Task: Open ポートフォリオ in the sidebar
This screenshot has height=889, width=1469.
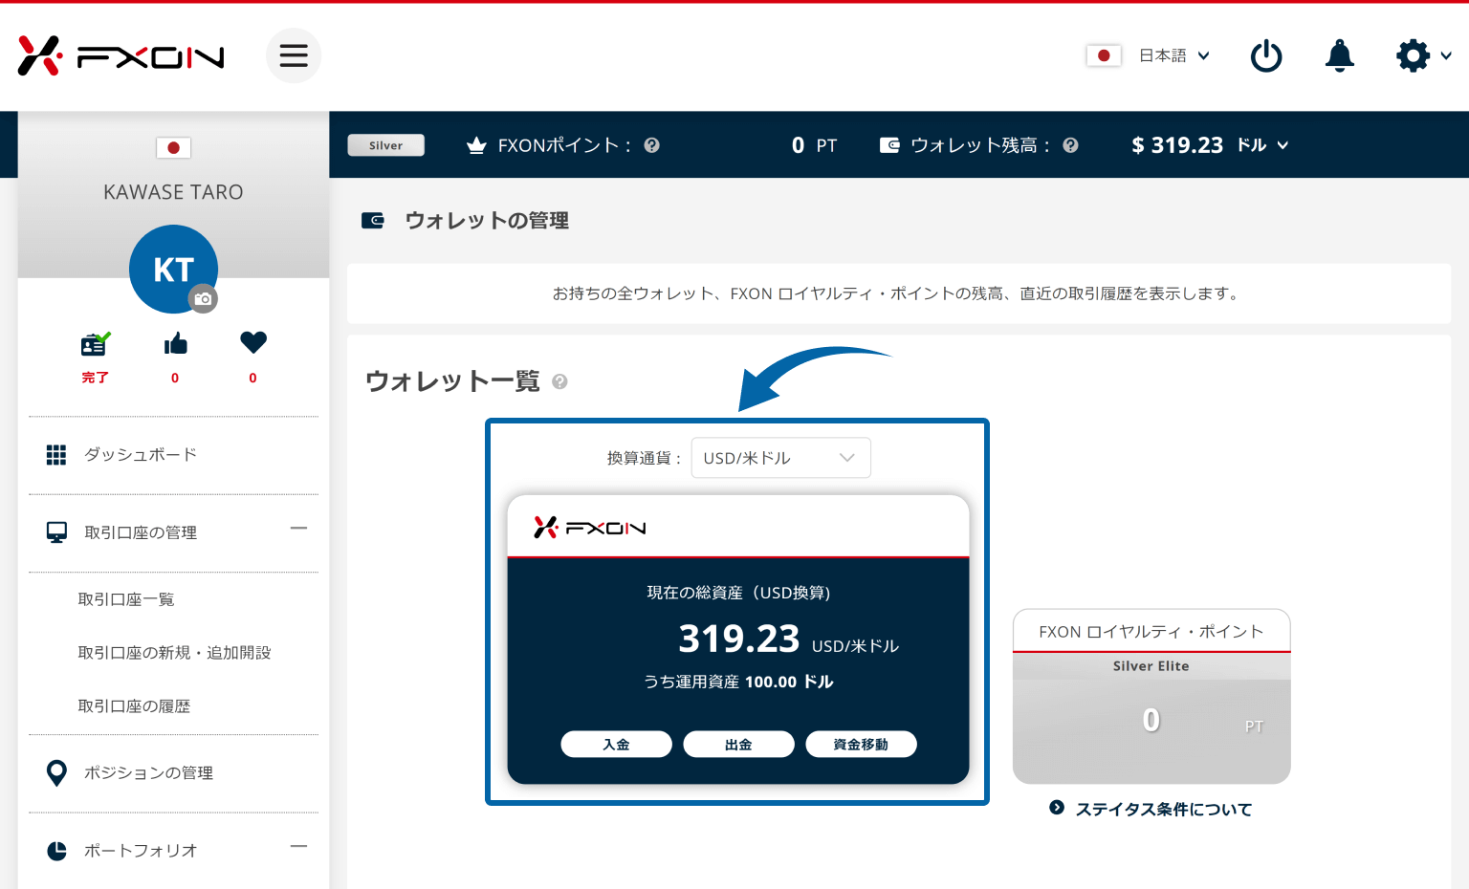Action: pyautogui.click(x=141, y=851)
